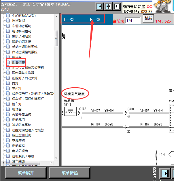Open 天窗开启面板 tree entry

click(x=22, y=114)
